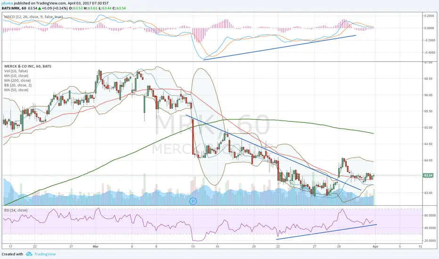Screen dimensions: 439x259
Task: Click the published on TradingView.com timestamp text
Action: pyautogui.click(x=61, y=3)
